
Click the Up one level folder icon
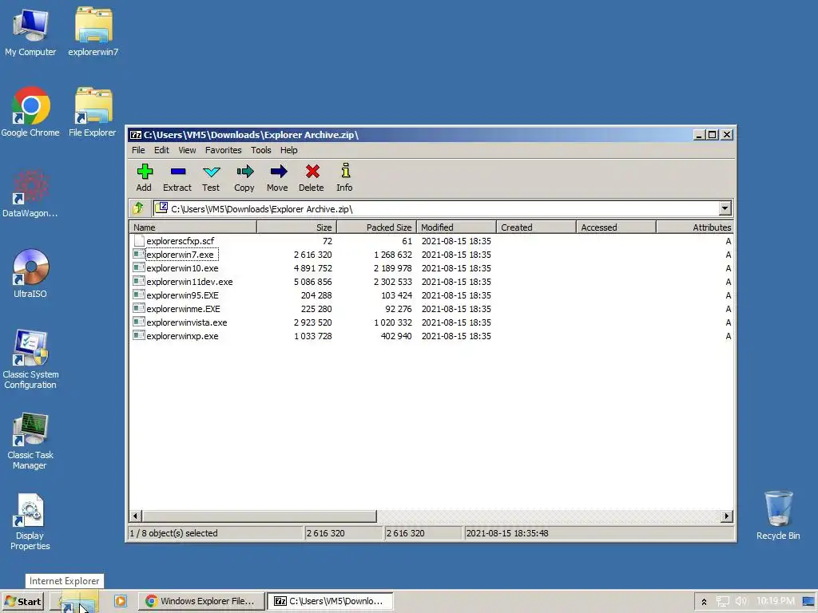139,208
